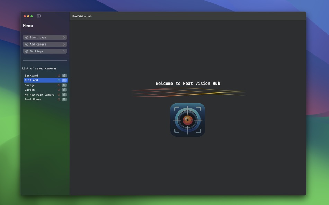
Task: Delete the Garage camera with trash icon
Action: click(x=64, y=85)
